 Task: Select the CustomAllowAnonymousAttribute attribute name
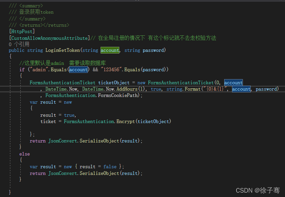49,38
